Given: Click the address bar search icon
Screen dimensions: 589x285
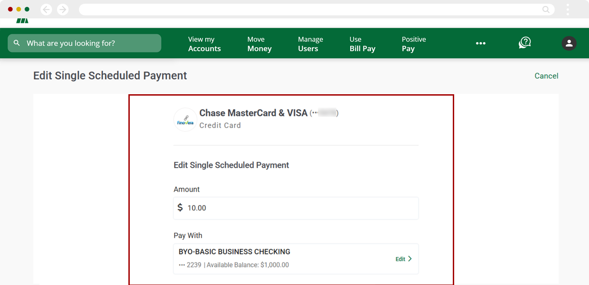Looking at the screenshot, I should coord(545,9).
